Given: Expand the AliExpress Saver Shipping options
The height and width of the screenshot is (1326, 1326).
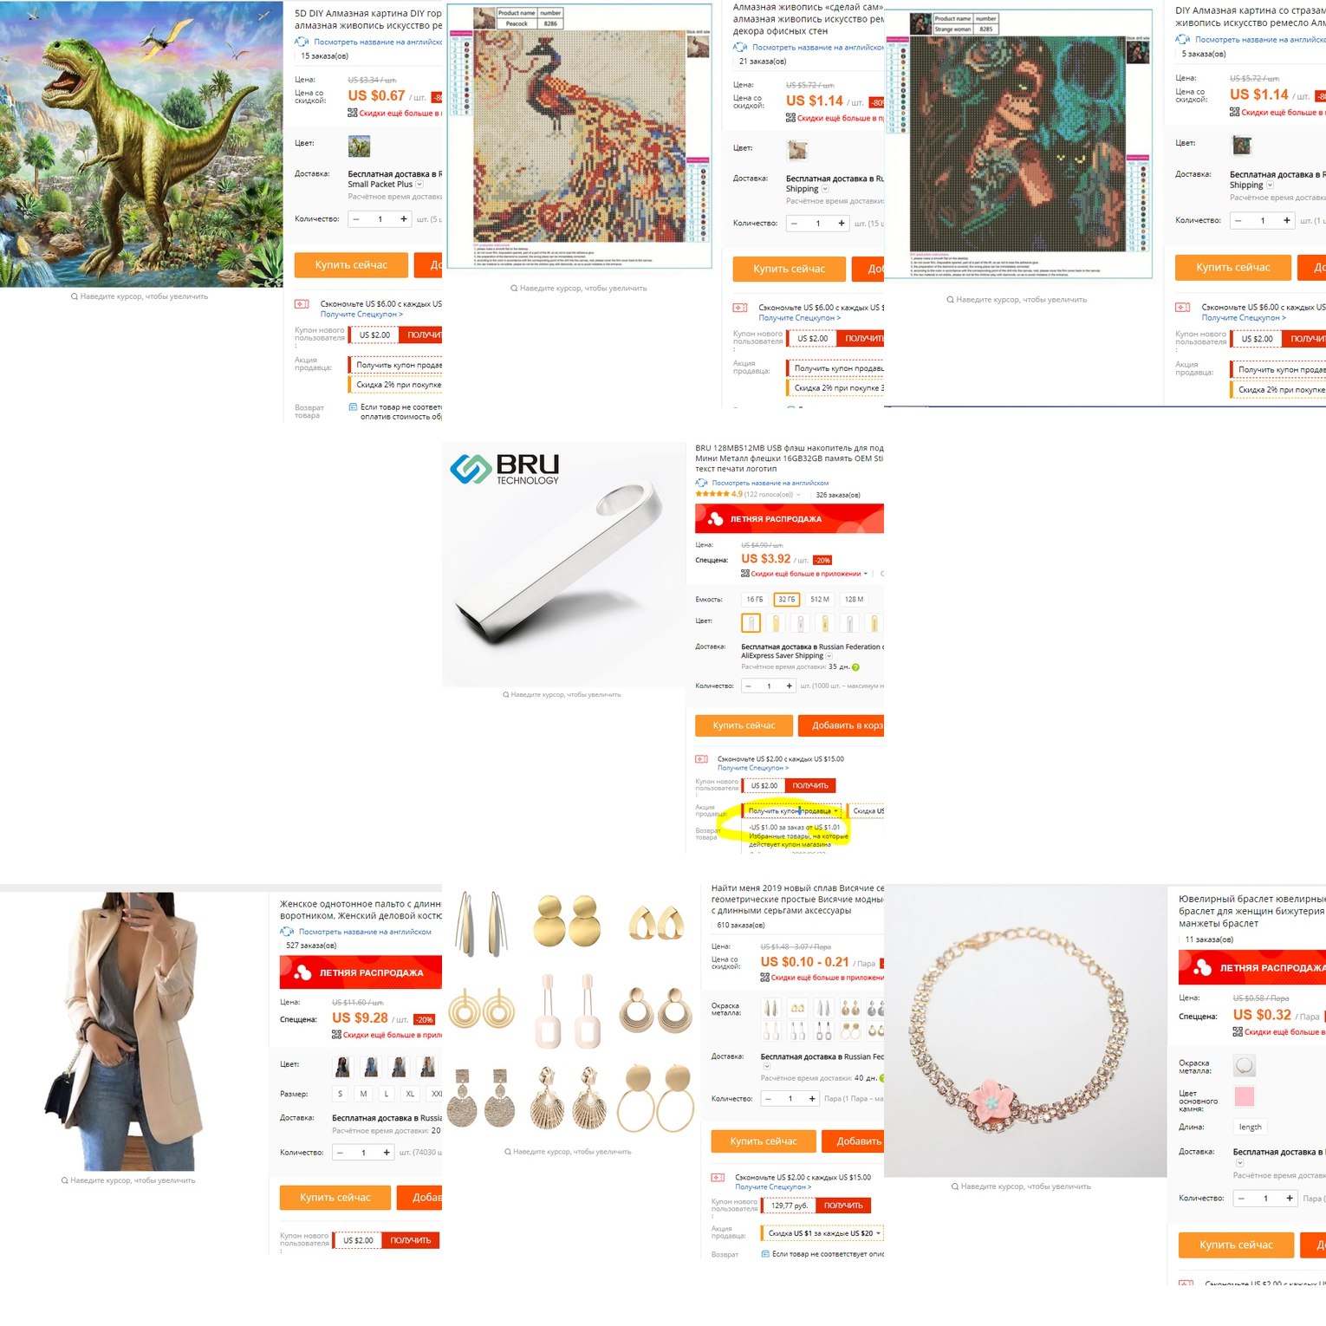Looking at the screenshot, I should (x=829, y=656).
